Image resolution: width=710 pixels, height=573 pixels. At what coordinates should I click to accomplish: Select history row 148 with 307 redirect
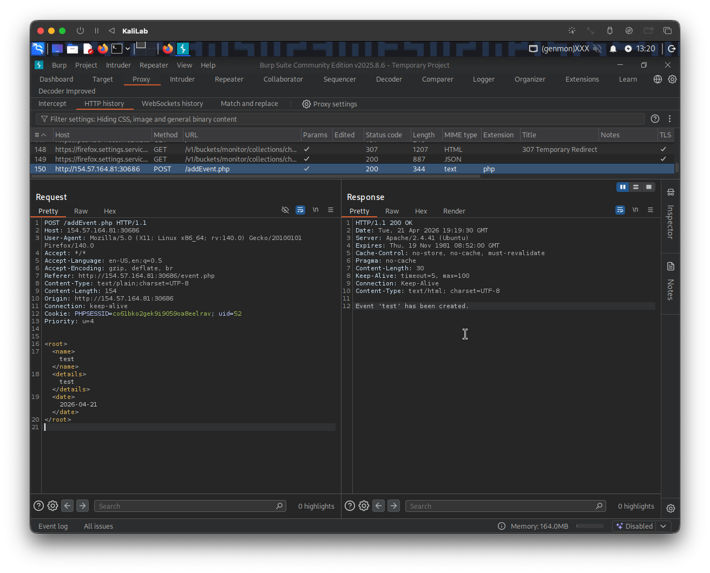pos(352,150)
